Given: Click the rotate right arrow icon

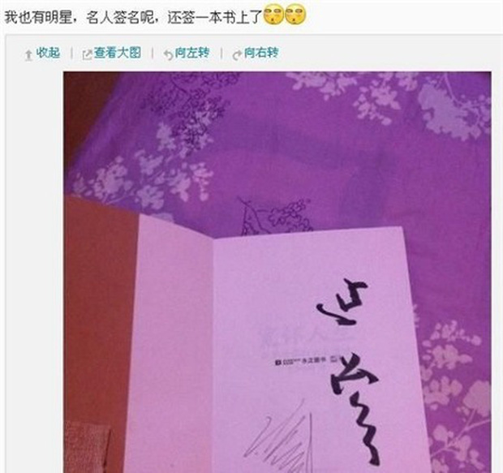Looking at the screenshot, I should pos(237,55).
